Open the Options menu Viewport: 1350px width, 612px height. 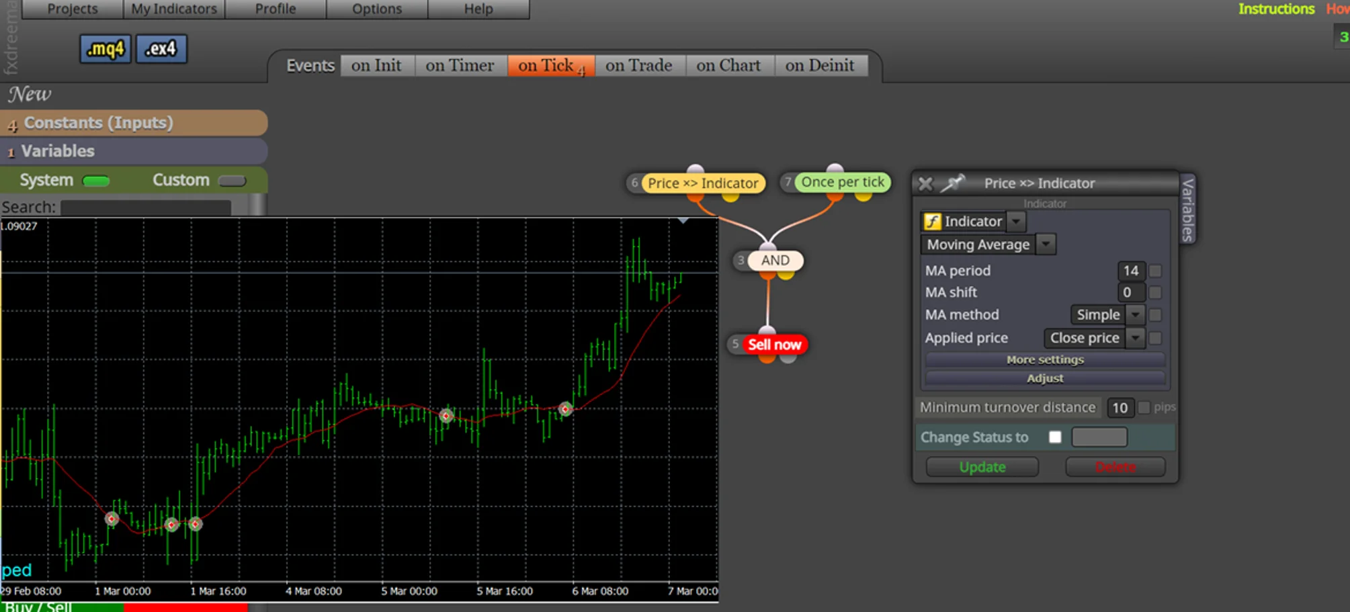377,9
